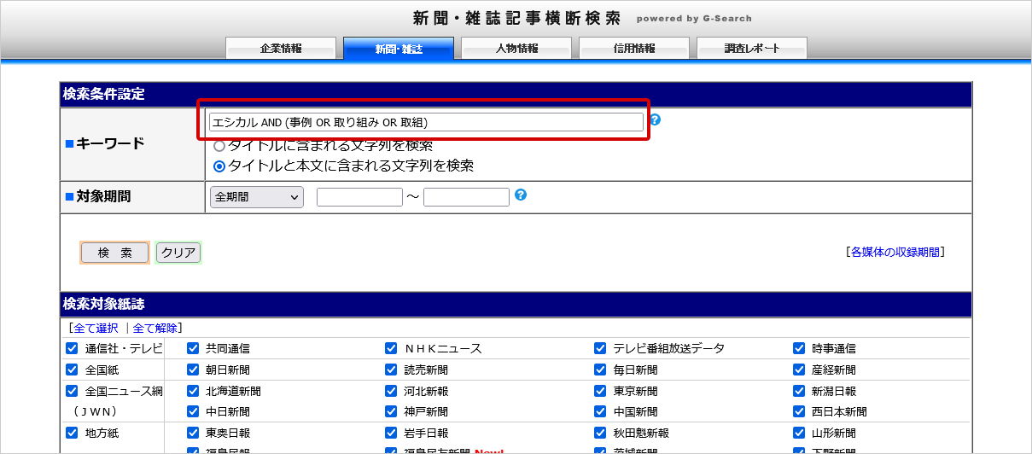
Task: Open the 調査レポート tab
Action: (752, 49)
